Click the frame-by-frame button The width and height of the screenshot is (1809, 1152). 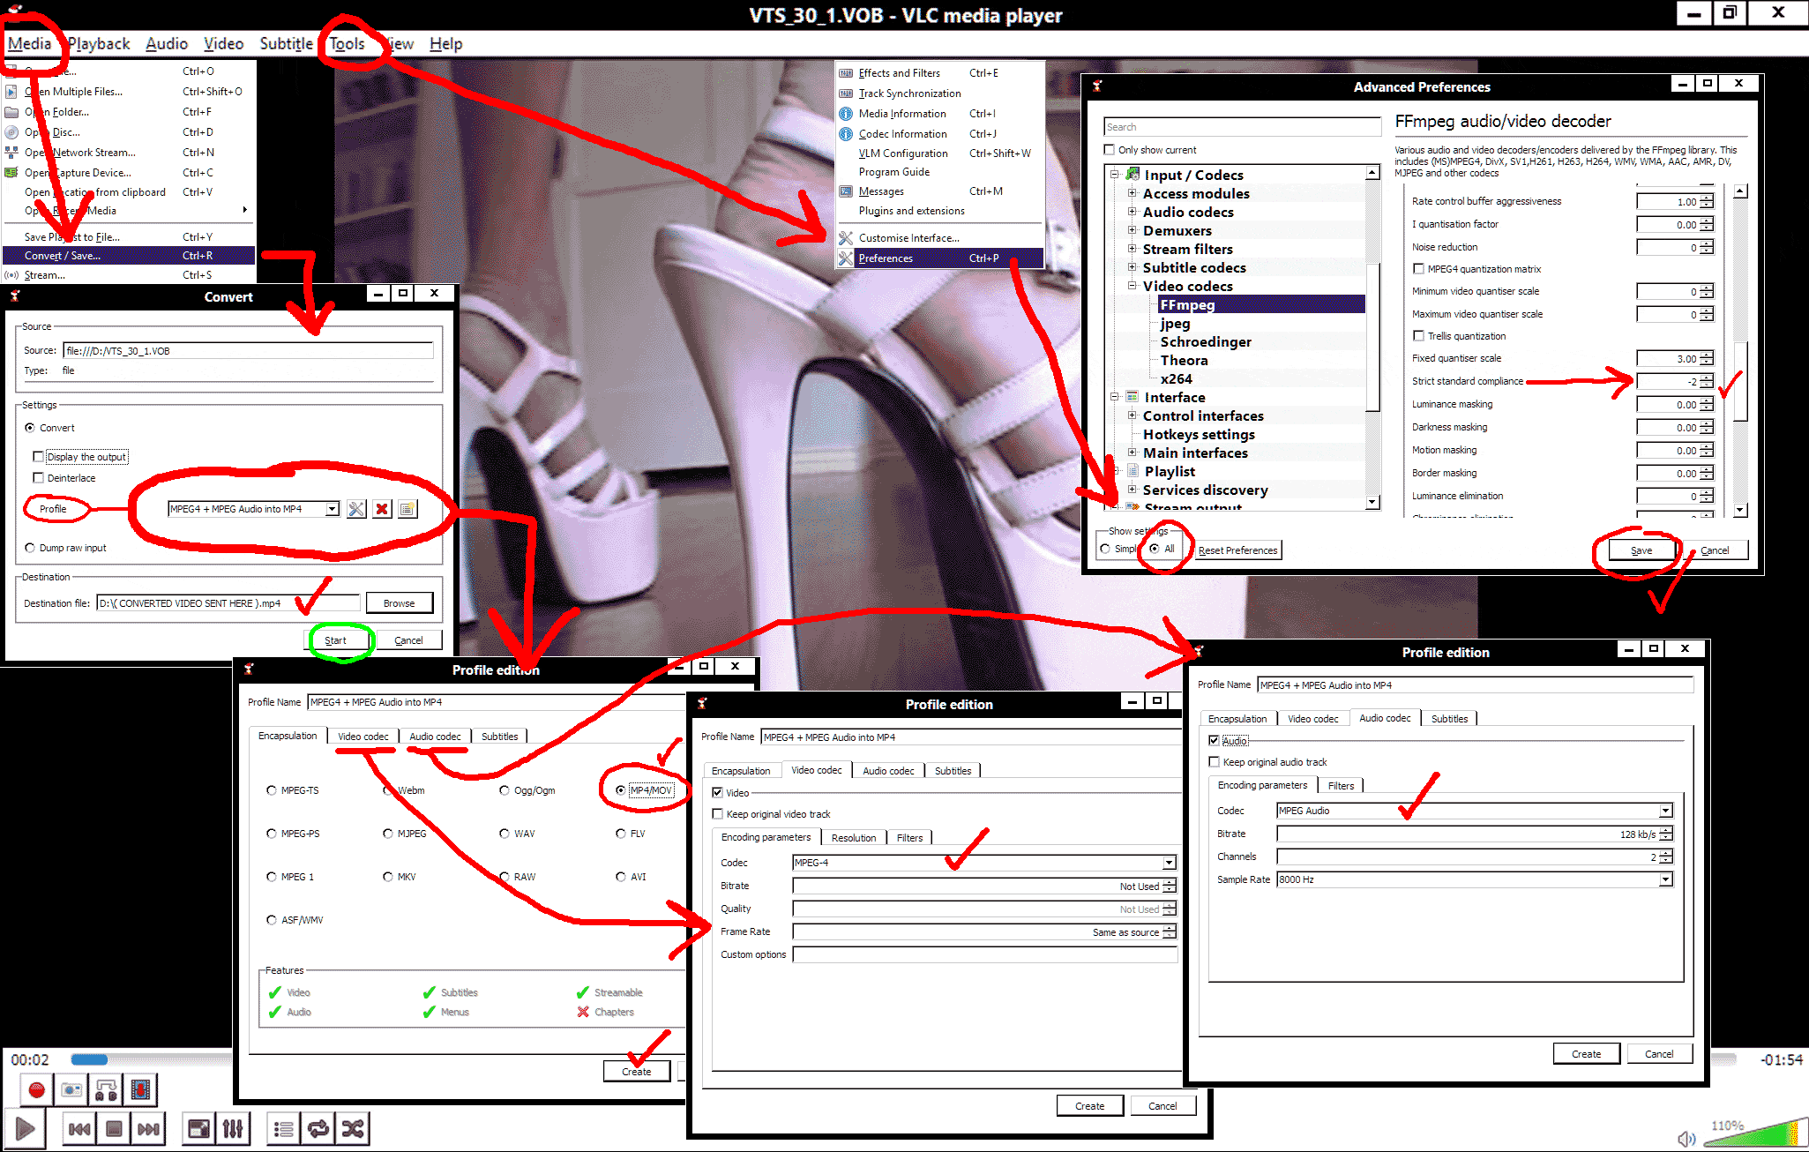click(139, 1090)
